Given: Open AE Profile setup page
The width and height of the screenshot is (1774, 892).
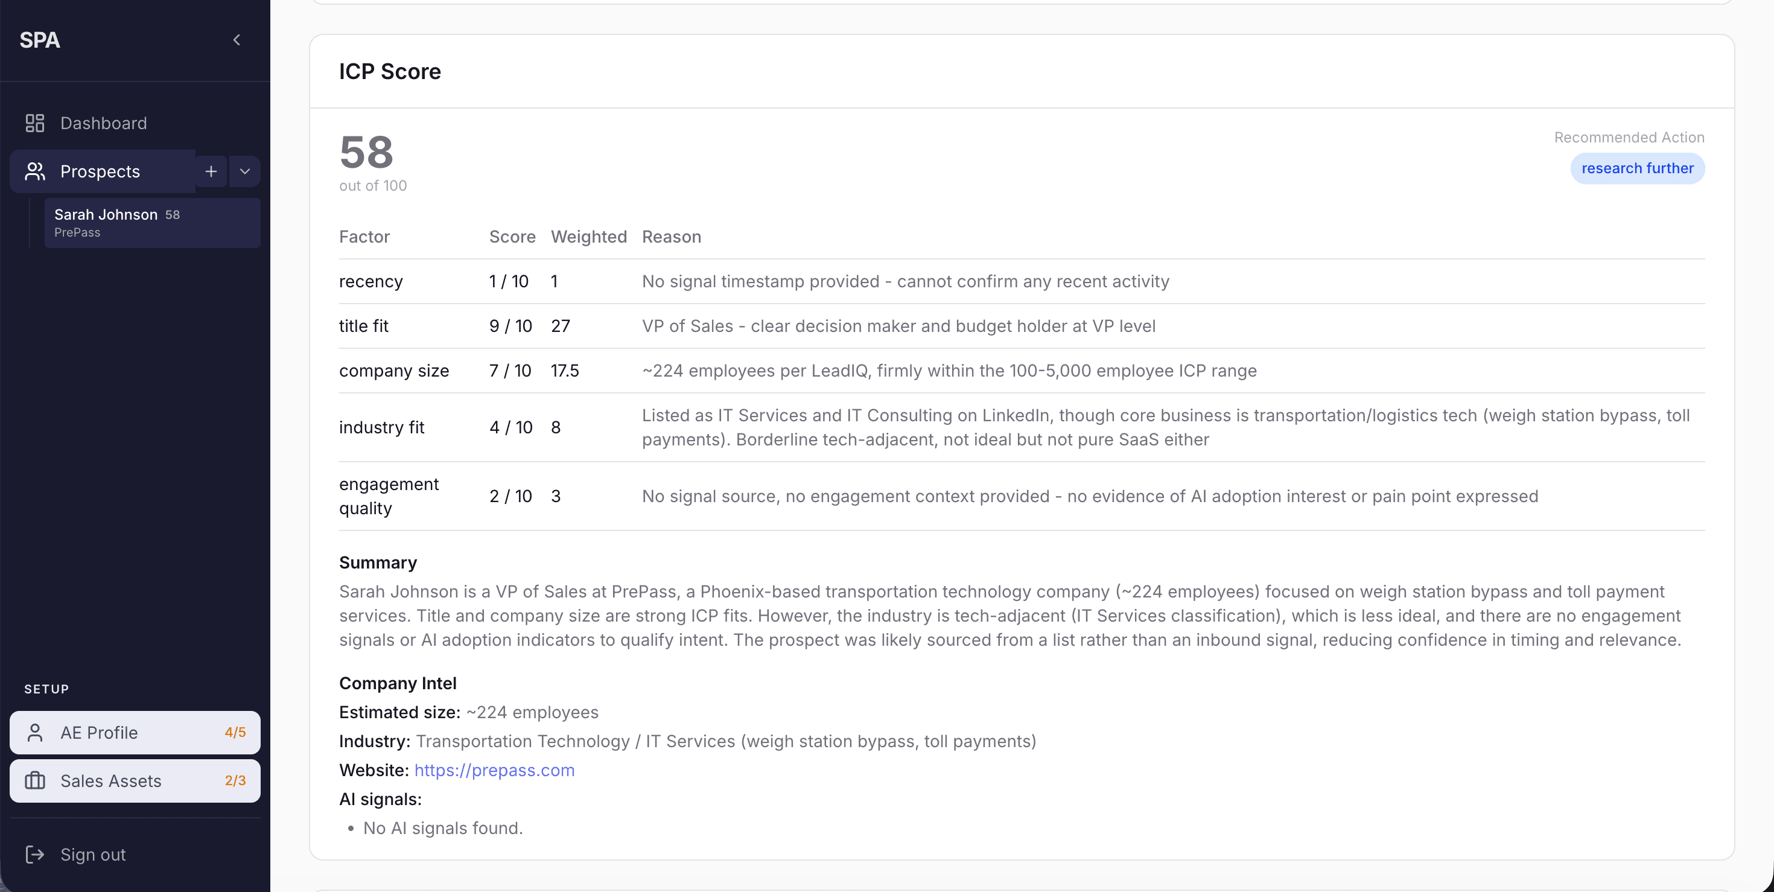Looking at the screenshot, I should [x=99, y=732].
